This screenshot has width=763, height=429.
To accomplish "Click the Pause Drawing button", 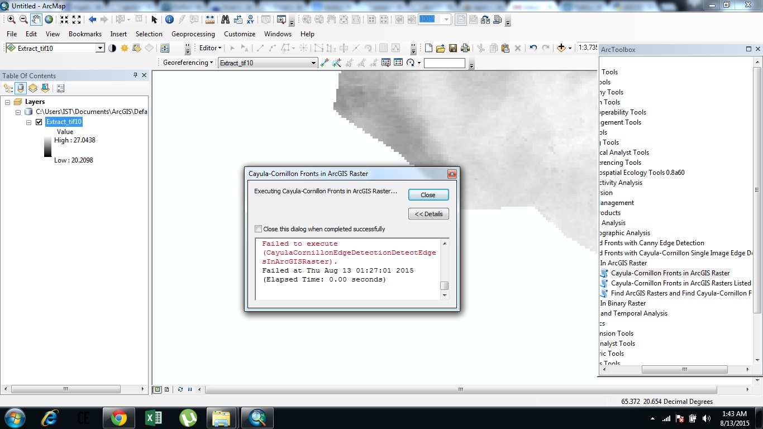I will click(189, 389).
